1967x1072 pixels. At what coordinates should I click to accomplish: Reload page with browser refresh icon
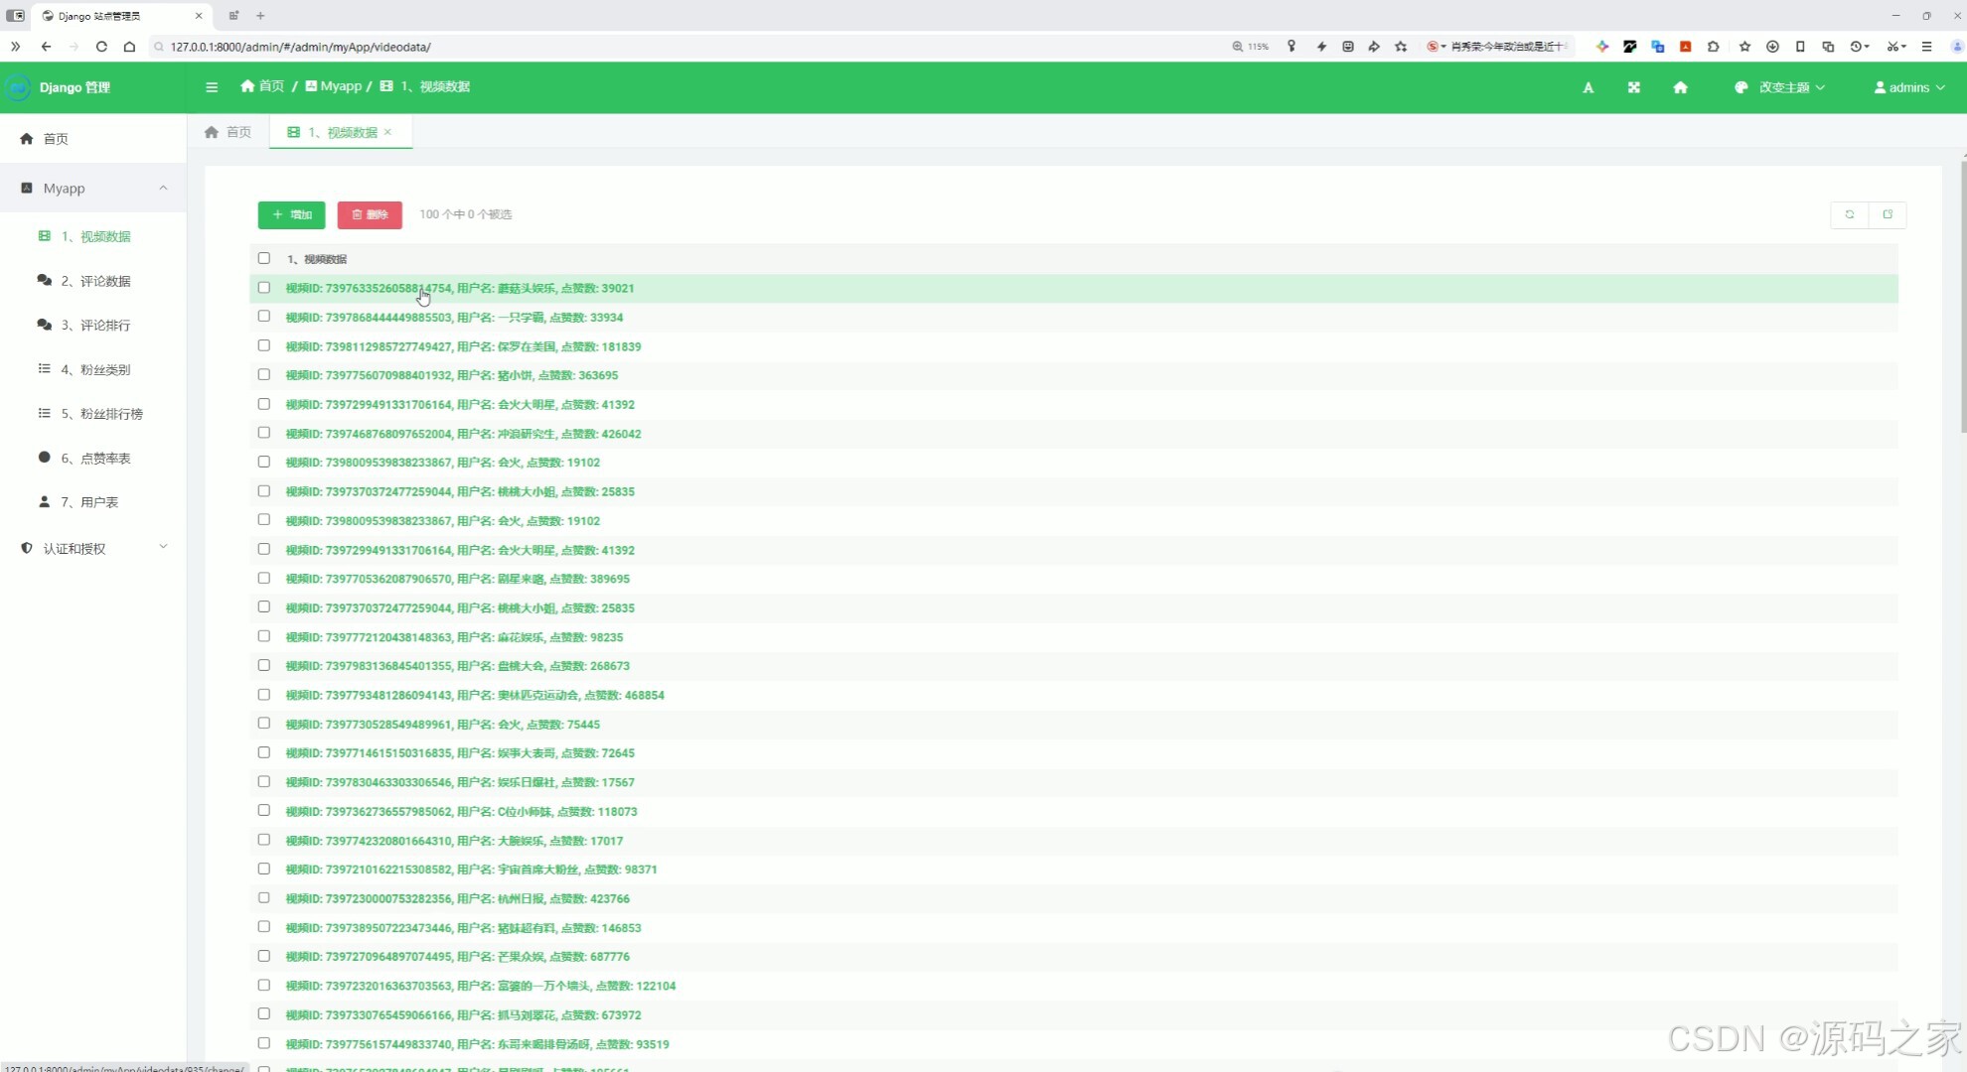pyautogui.click(x=101, y=47)
